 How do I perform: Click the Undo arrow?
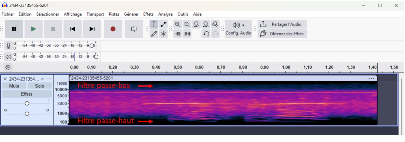click(x=206, y=34)
